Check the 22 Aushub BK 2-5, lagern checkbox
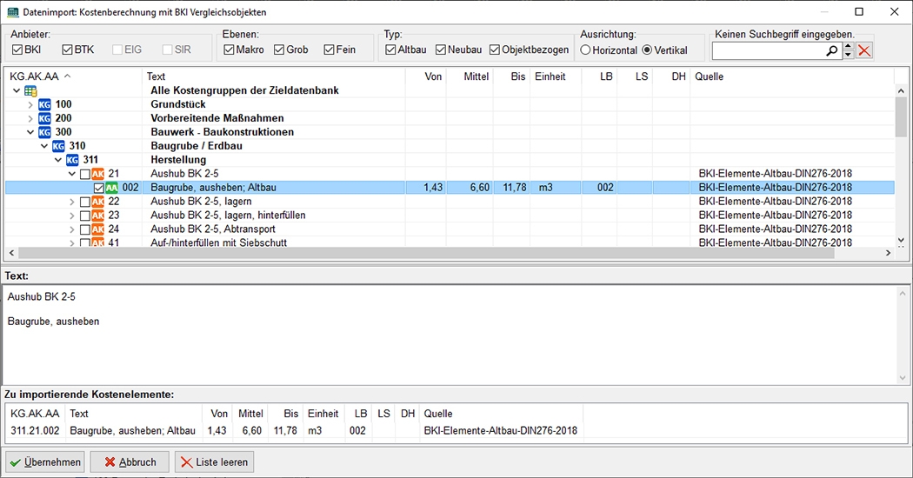 click(x=85, y=202)
